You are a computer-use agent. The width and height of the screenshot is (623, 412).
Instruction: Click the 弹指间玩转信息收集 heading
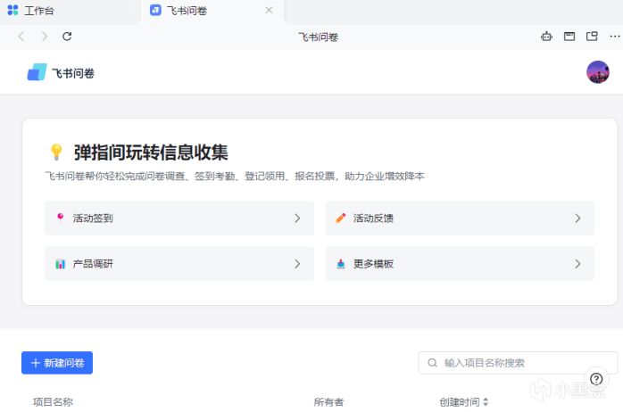(x=151, y=152)
